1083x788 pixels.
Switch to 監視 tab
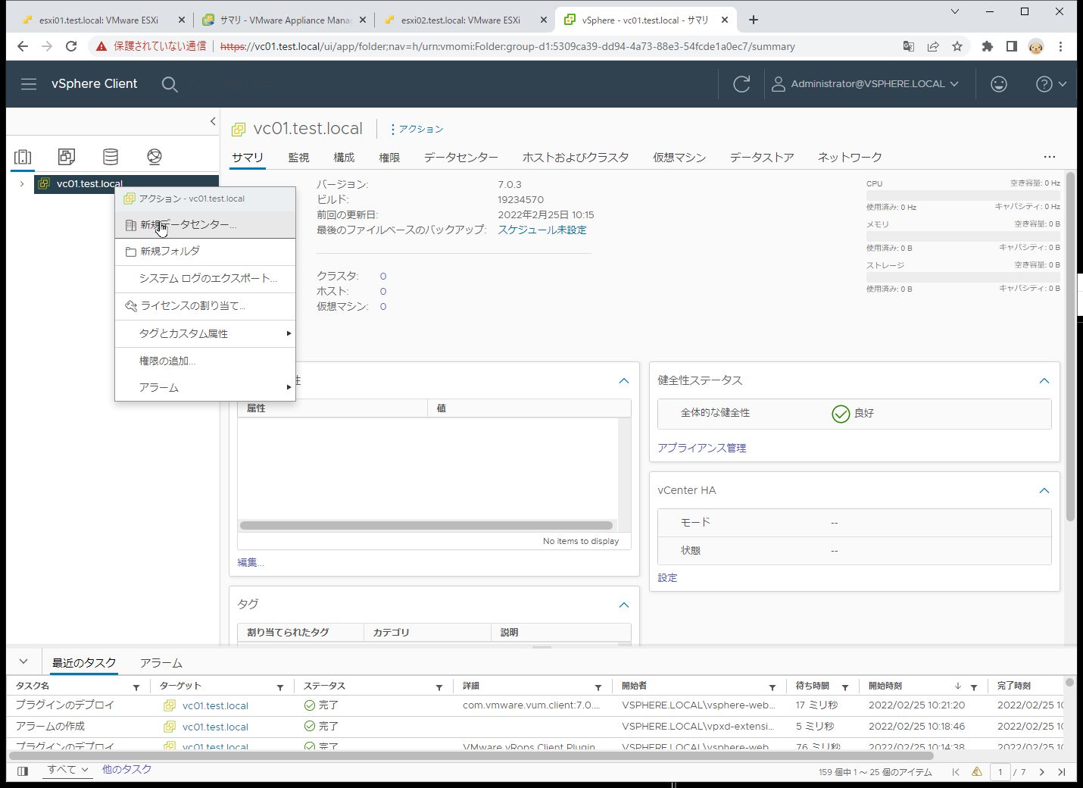[298, 157]
